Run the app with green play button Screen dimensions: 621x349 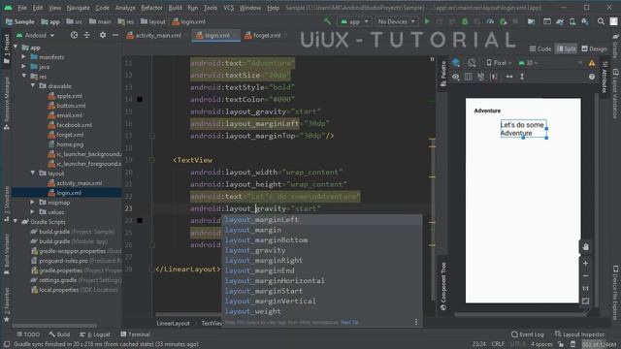[x=427, y=21]
